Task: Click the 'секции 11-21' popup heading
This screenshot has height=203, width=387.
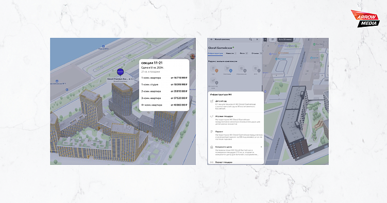Action: 152,63
